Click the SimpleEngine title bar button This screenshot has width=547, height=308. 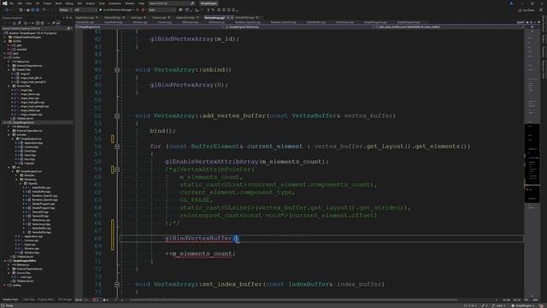click(x=209, y=3)
